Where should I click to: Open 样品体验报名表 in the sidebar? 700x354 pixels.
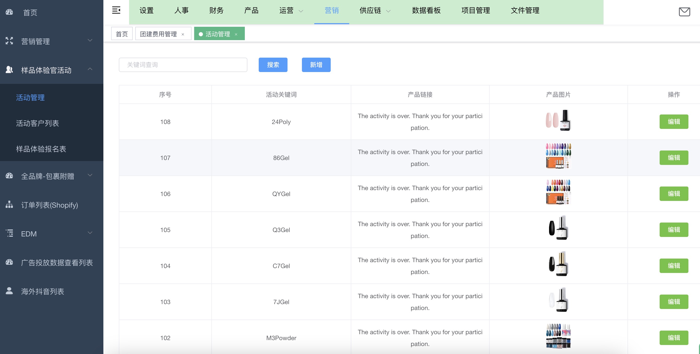(52, 149)
